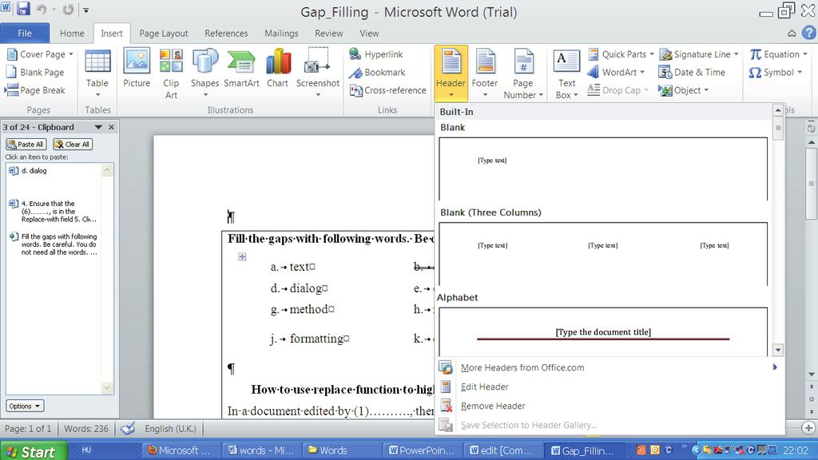Insert a Page Break
The width and height of the screenshot is (818, 460).
pos(35,90)
